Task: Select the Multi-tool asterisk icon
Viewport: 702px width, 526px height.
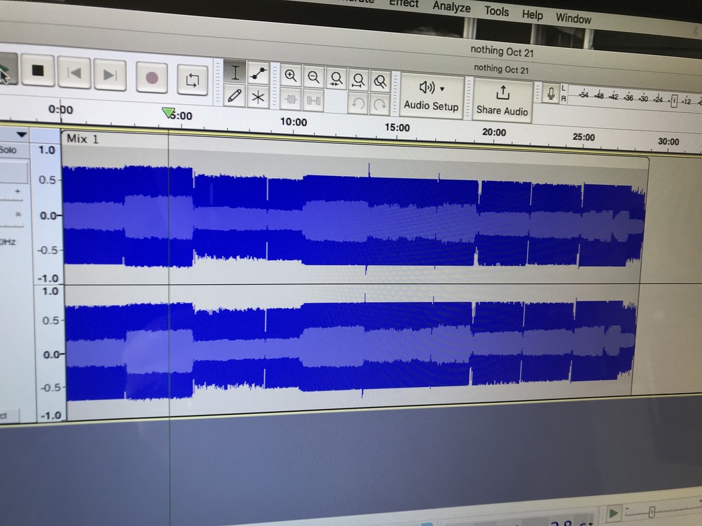Action: coord(258,97)
